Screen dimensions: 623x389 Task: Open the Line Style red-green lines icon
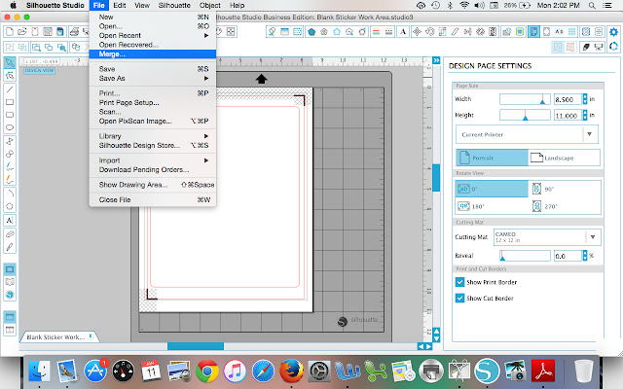(x=376, y=32)
